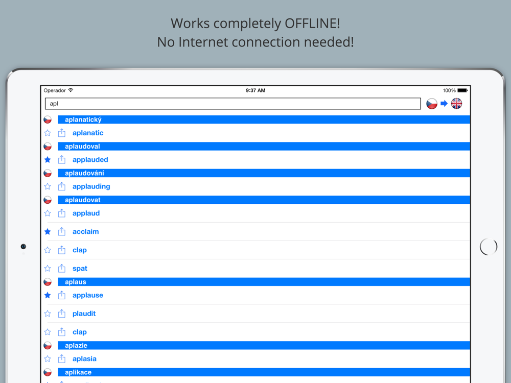Click the search field containing 'apl'
The height and width of the screenshot is (383, 511).
(x=233, y=104)
